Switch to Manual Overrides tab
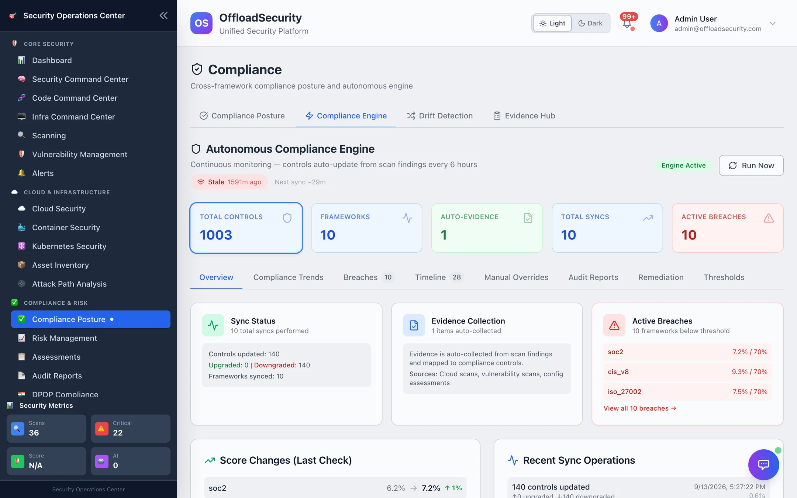Viewport: 797px width, 498px height. tap(516, 277)
